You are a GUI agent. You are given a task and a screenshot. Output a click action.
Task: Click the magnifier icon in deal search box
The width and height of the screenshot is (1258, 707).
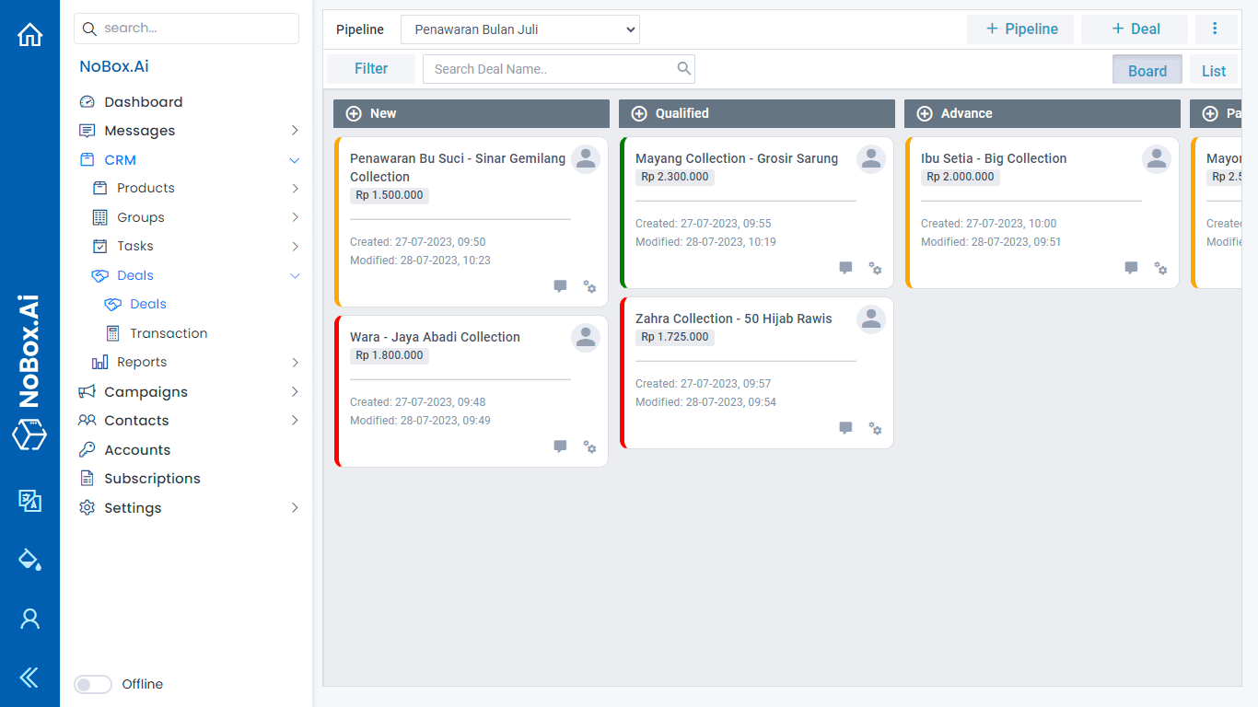click(x=684, y=68)
